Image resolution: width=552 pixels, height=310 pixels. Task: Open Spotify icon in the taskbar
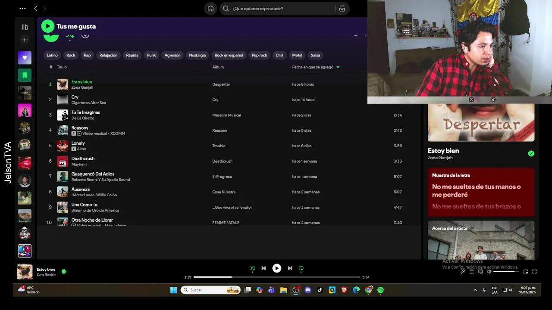tap(380, 290)
